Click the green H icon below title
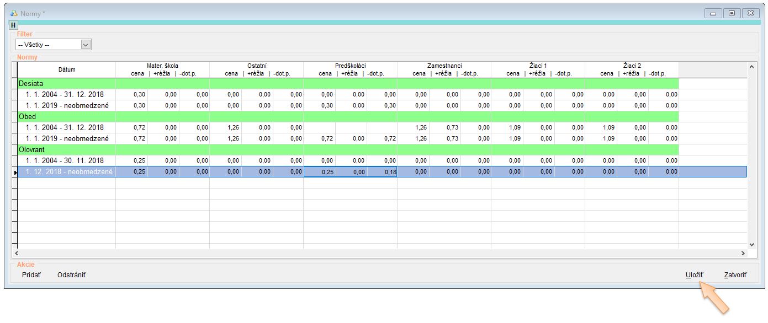 tap(14, 25)
